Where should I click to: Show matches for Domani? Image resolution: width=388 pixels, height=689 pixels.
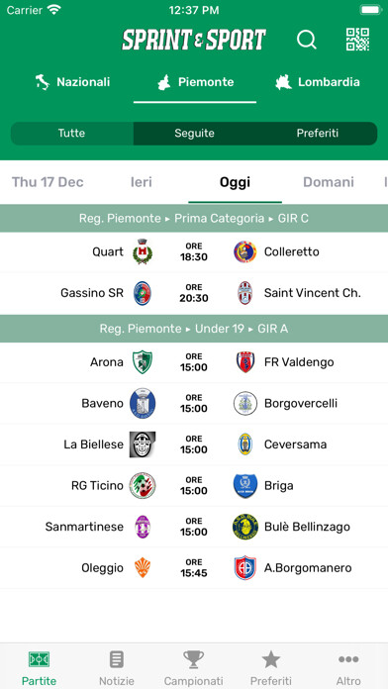pos(329,182)
